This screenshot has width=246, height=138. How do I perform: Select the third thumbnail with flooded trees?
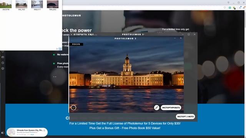coord(37,5)
